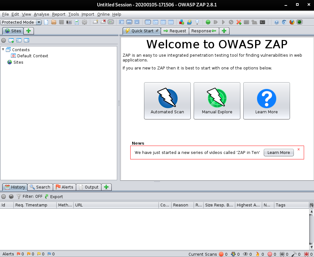Open Scan Policy Manager sliders icon
314x257 pixels.
pyautogui.click(x=246, y=22)
